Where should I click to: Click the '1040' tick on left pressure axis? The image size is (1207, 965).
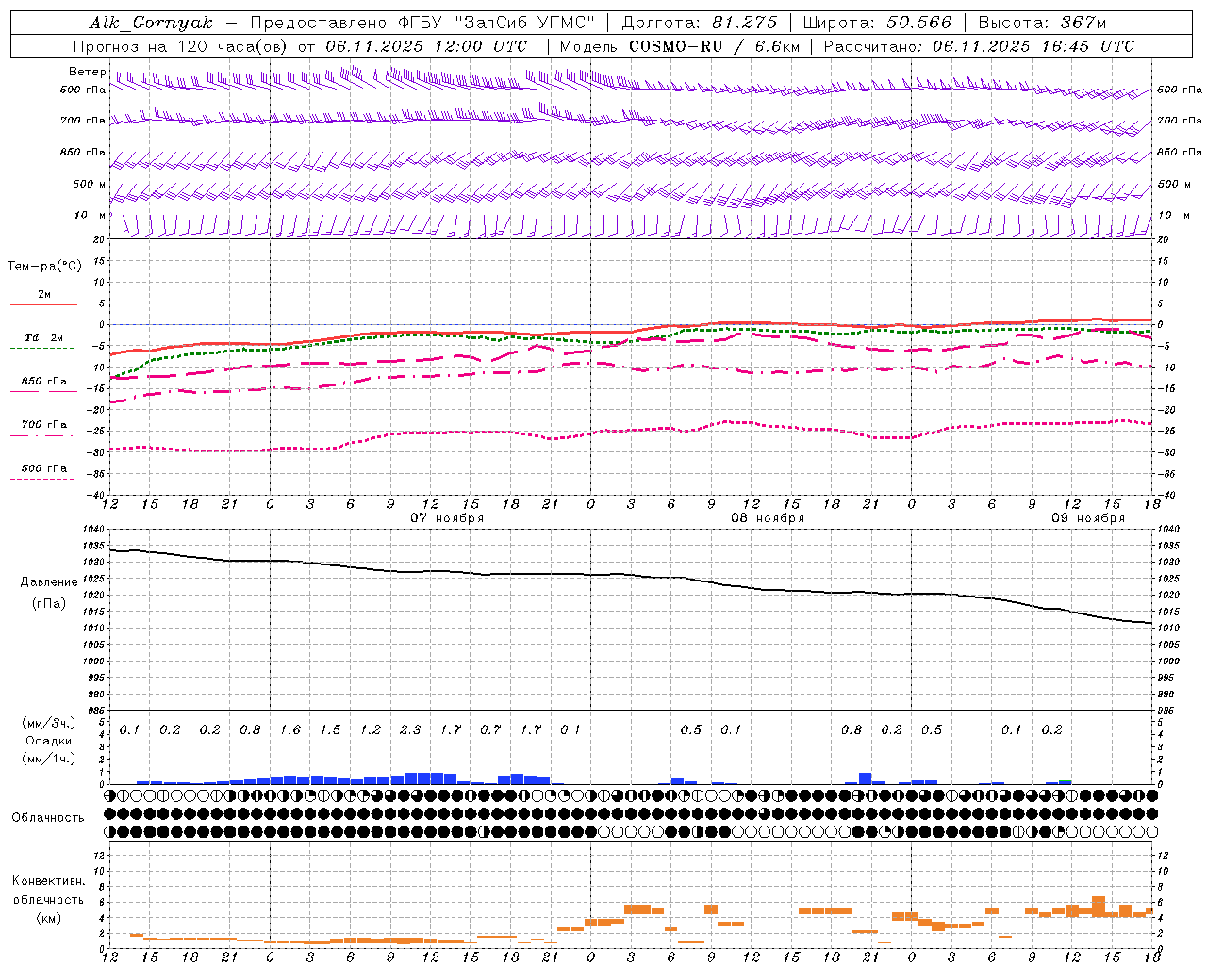92,530
